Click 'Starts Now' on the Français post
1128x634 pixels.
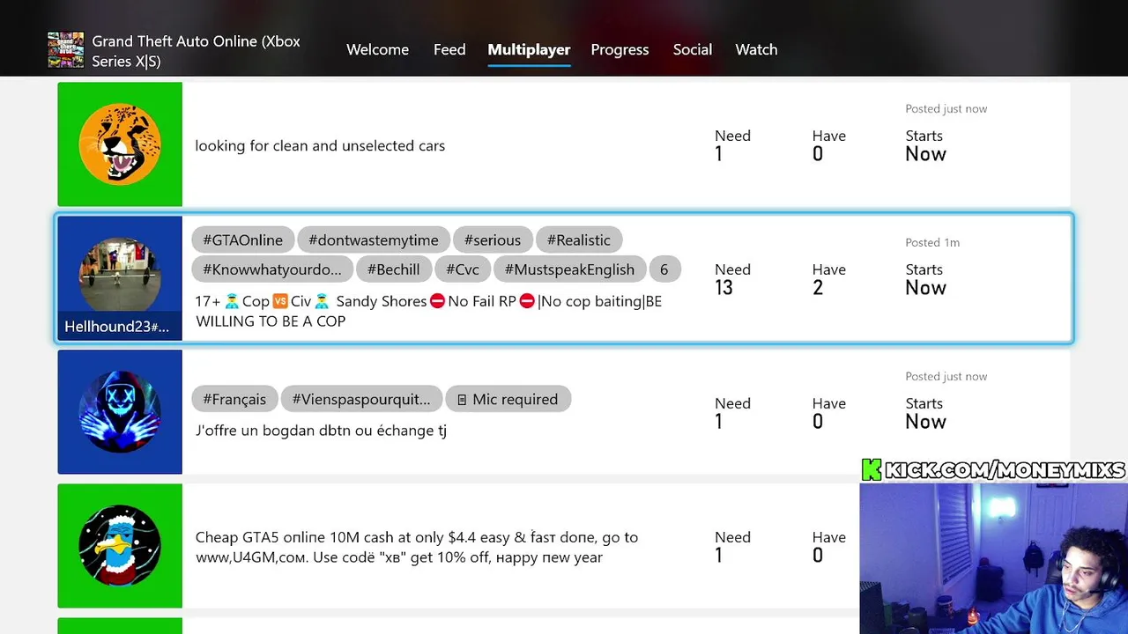coord(925,413)
